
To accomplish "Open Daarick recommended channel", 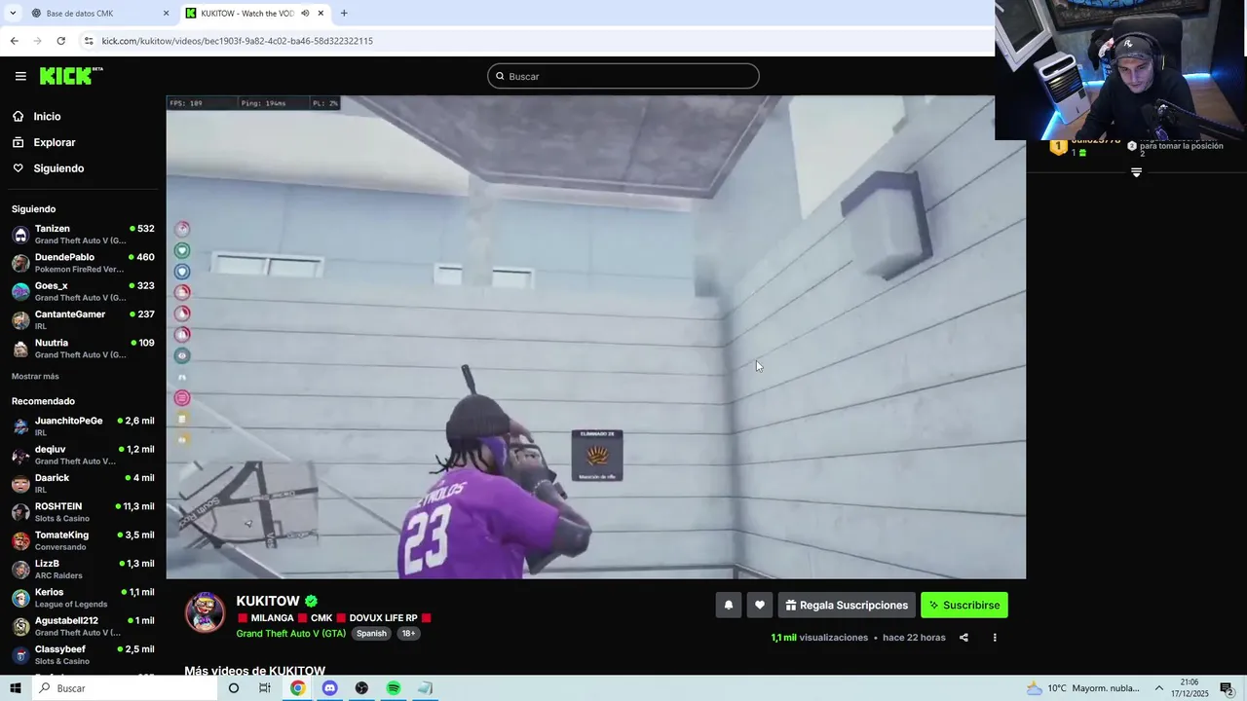I will (x=83, y=484).
